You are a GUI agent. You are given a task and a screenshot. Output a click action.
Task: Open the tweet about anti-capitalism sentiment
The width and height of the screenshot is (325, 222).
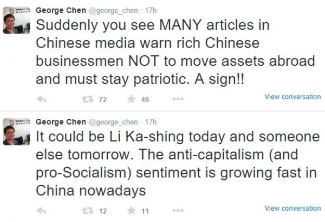178,164
